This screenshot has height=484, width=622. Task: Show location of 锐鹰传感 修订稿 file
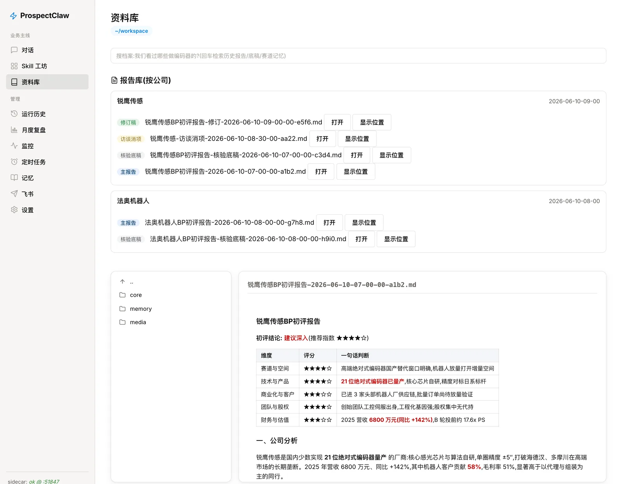point(372,122)
